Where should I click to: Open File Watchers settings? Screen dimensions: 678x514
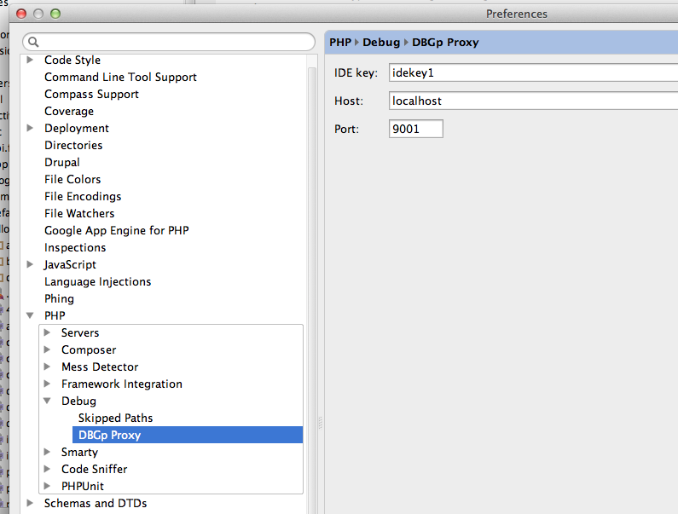click(x=79, y=214)
